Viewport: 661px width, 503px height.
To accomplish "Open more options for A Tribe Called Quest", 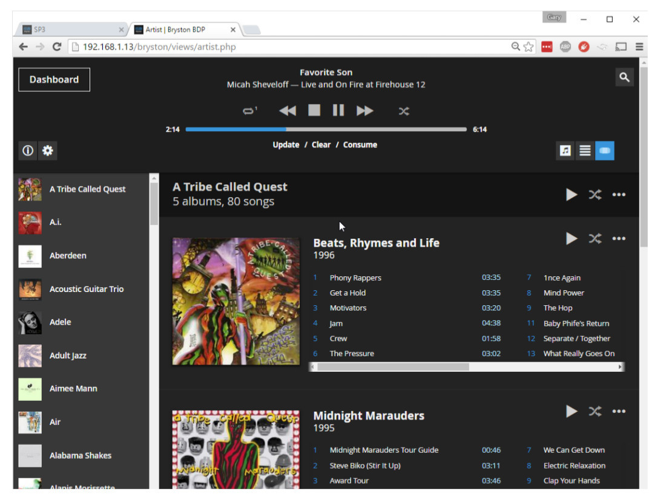I will tap(619, 195).
